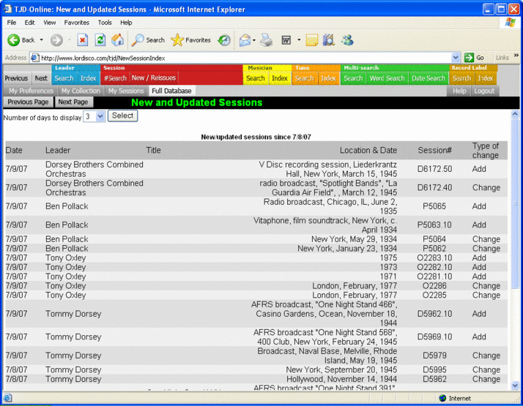Click Multi-search Search button
The height and width of the screenshot is (406, 523).
point(353,78)
